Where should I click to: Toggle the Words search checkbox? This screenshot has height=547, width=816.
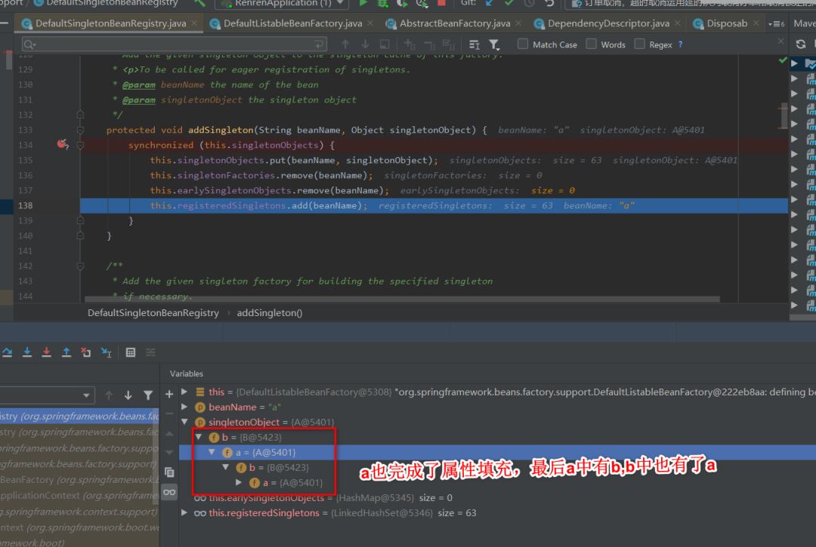592,44
